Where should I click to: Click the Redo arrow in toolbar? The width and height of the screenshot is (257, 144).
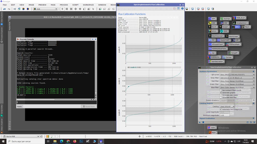pos(9,9)
